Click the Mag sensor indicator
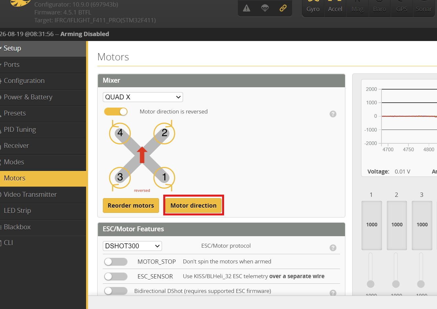Viewport: 437px width, 309px height. (x=357, y=7)
